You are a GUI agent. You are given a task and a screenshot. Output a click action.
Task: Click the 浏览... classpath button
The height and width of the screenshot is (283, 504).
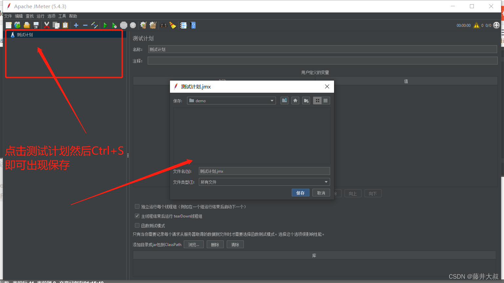point(194,245)
